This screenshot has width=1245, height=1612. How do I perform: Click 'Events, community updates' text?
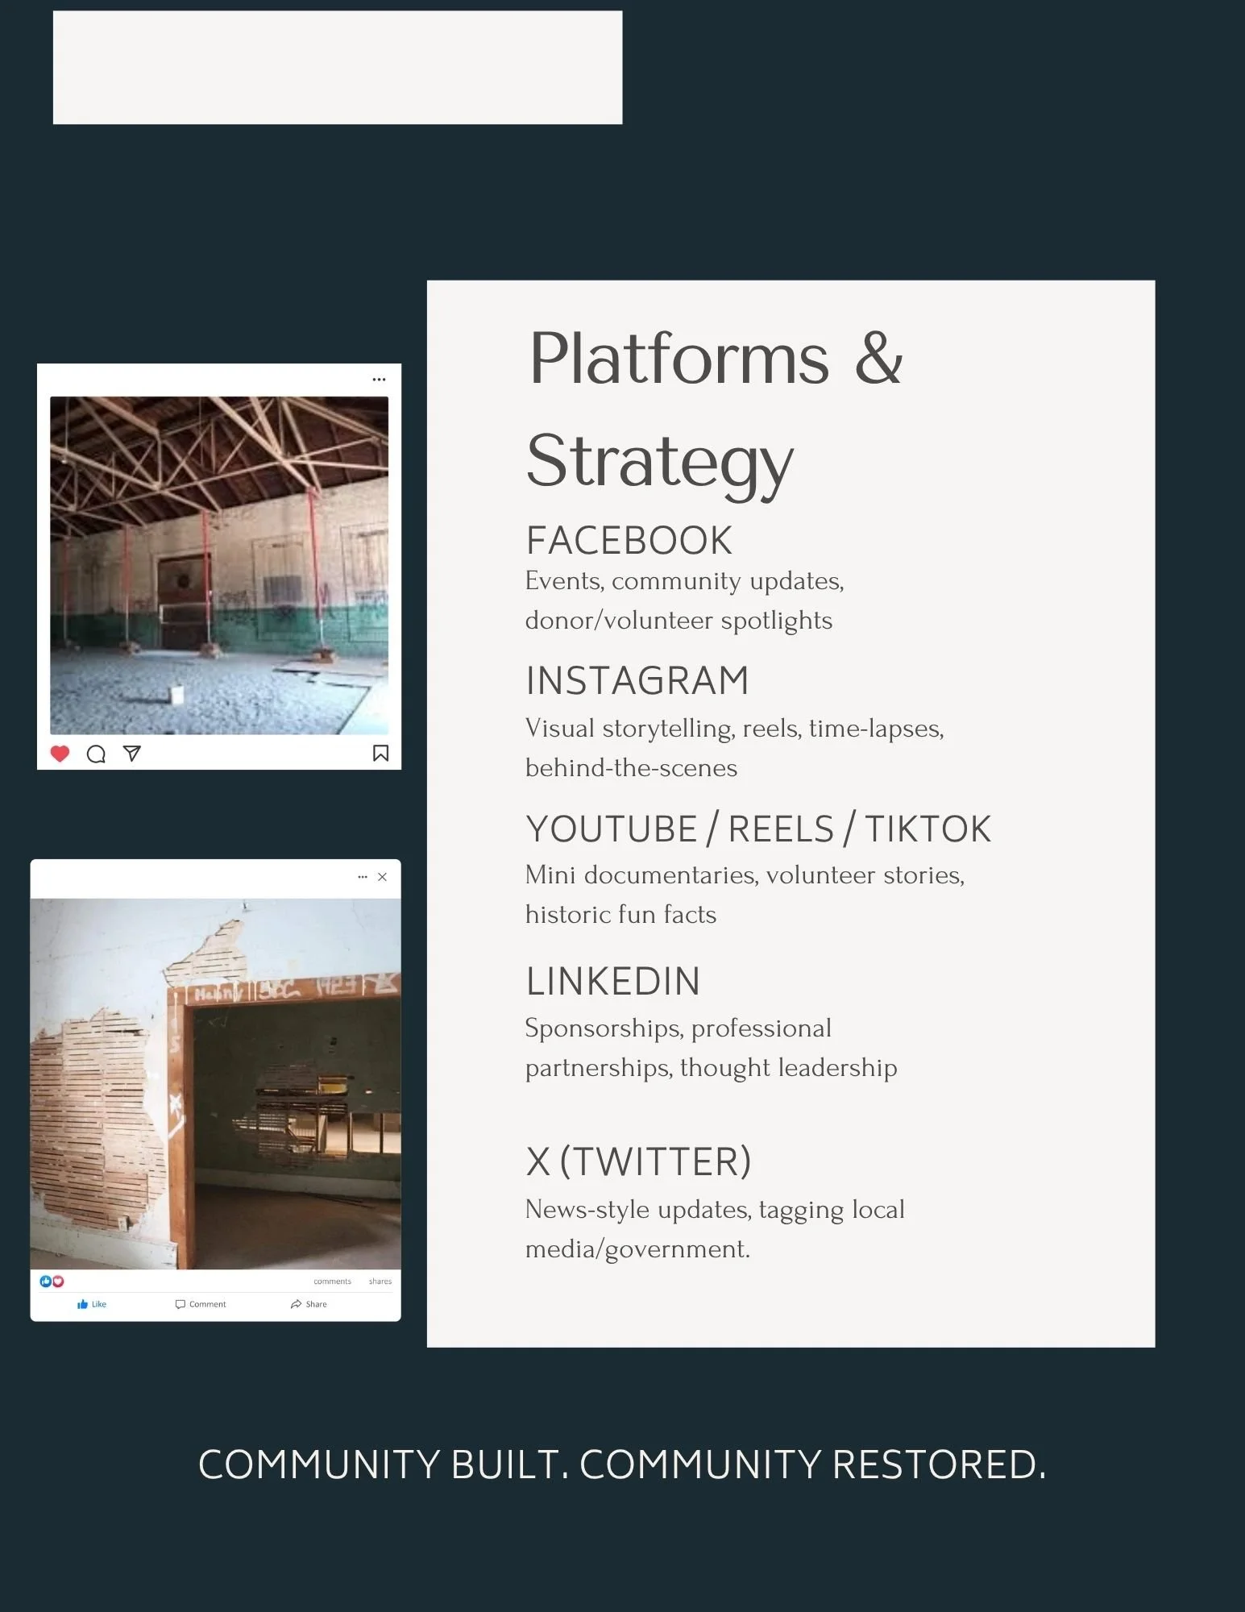[x=684, y=581]
